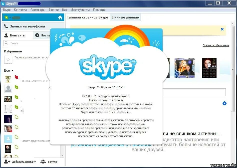Click the green status icon in profile bar

(x=6, y=17)
